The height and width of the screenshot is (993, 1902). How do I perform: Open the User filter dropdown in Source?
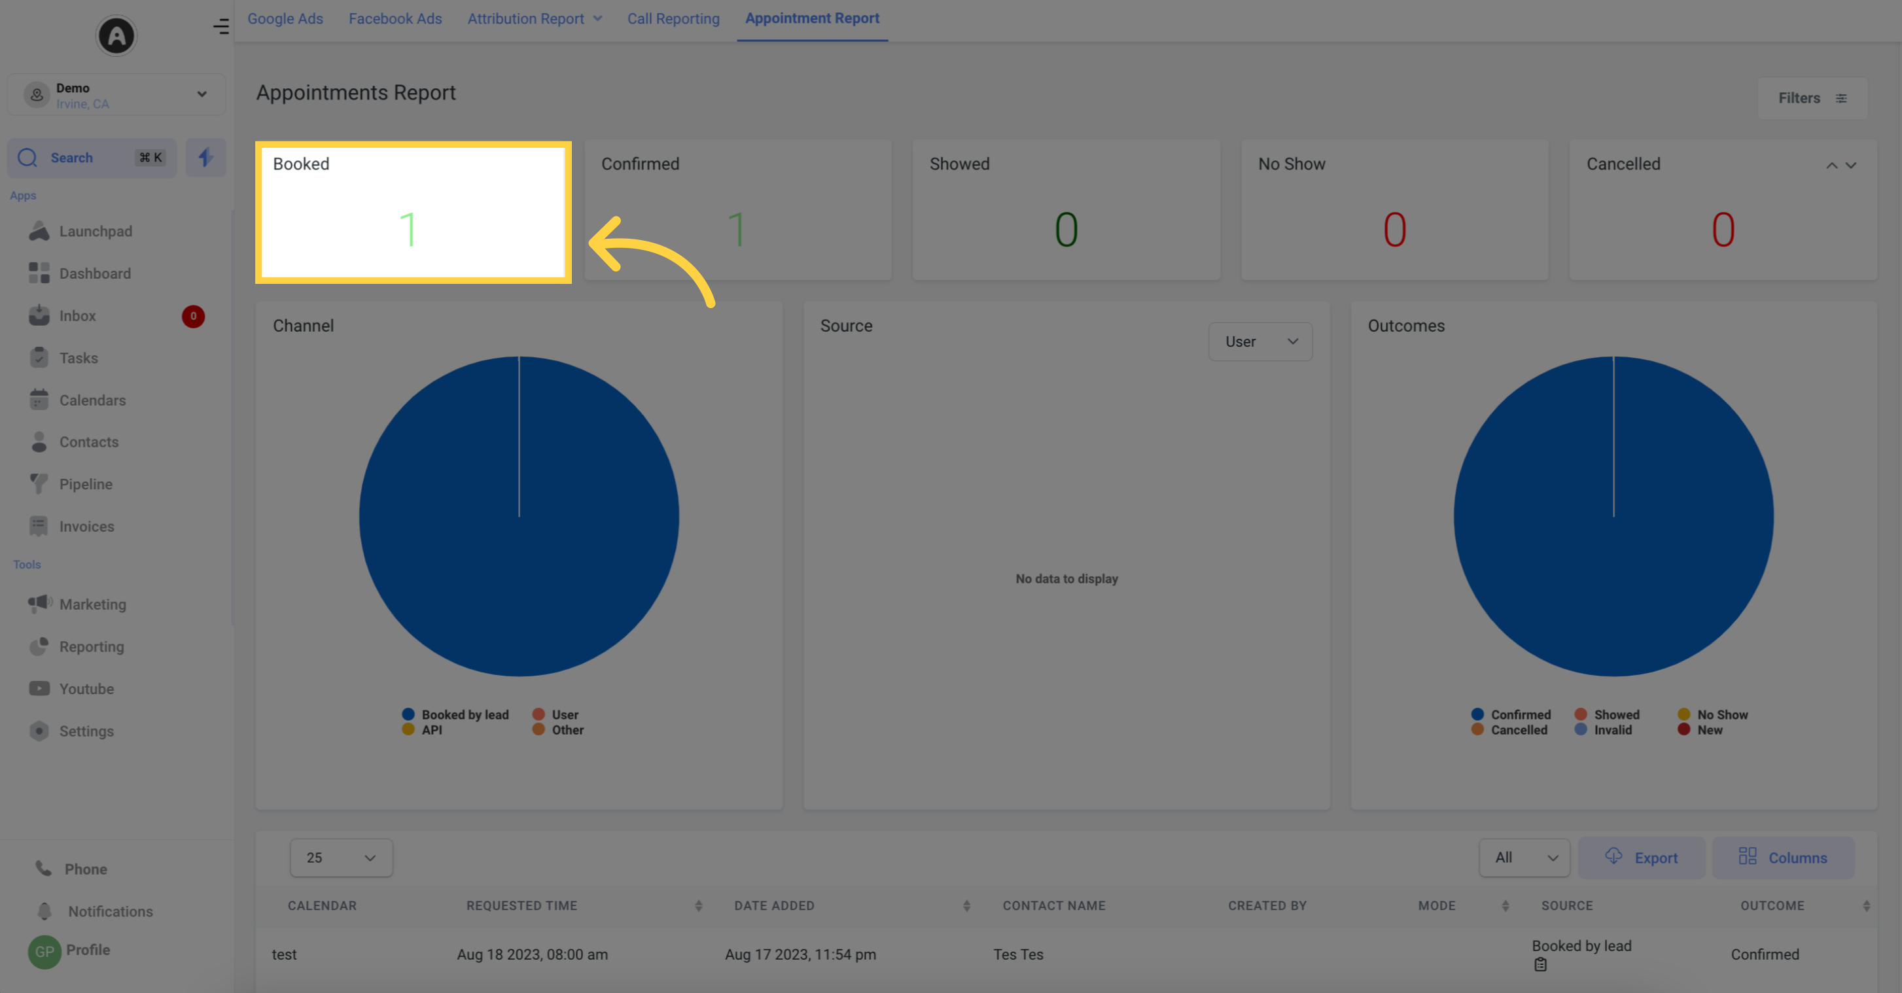(1259, 341)
